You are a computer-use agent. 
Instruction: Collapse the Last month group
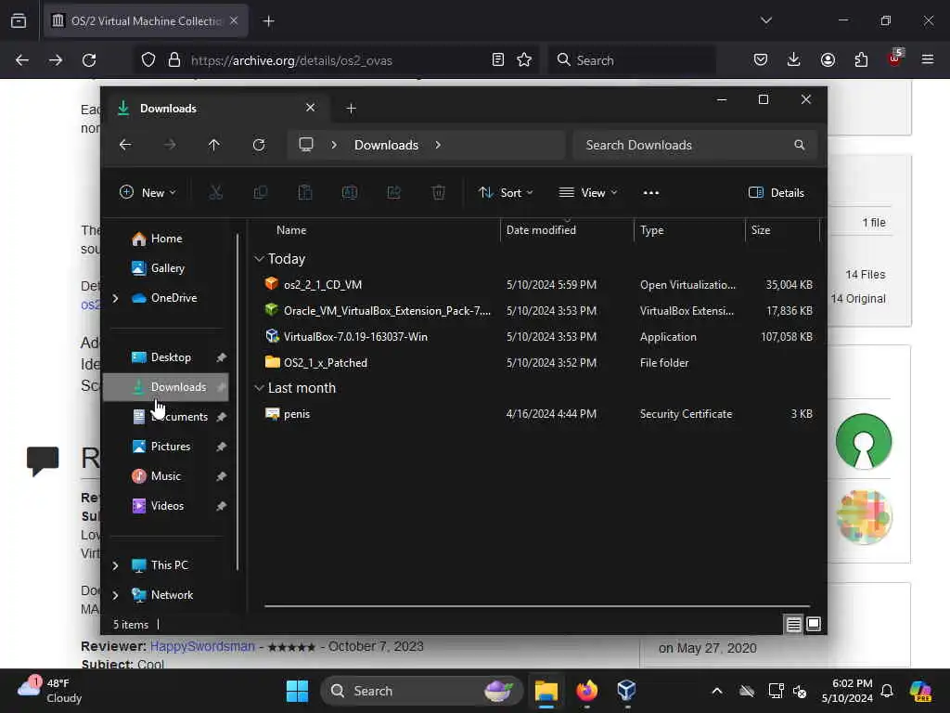point(260,388)
